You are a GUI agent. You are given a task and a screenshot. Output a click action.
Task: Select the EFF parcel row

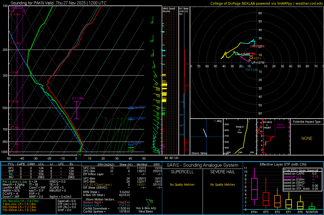click(x=41, y=171)
